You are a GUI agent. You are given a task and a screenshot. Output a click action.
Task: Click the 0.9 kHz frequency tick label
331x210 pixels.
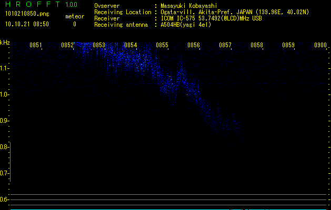(x=4, y=121)
